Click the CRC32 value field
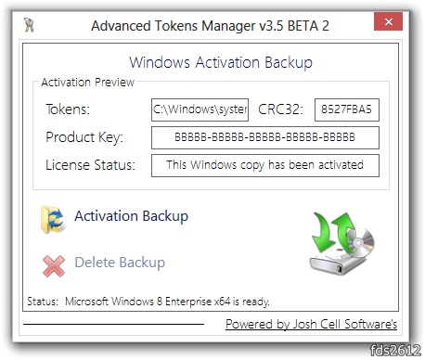425x360 pixels. coord(347,109)
